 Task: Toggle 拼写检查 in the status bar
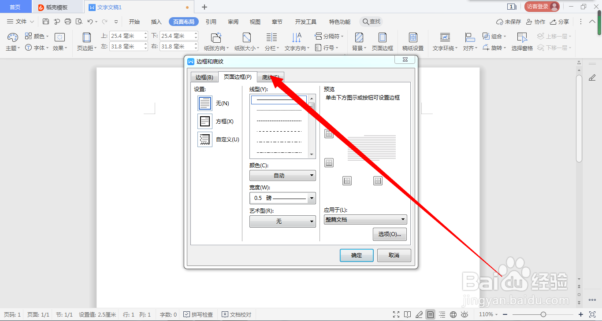click(x=198, y=314)
